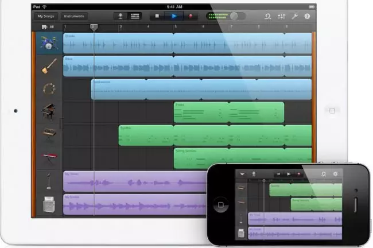
Task: Click bar 5 on the ruler
Action: [176, 26]
